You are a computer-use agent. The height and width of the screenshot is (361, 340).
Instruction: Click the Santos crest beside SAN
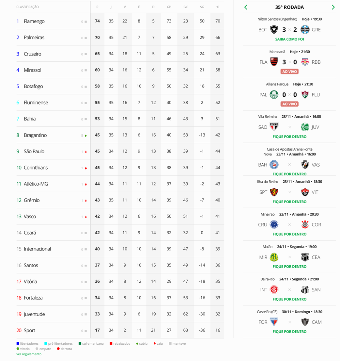(305, 290)
